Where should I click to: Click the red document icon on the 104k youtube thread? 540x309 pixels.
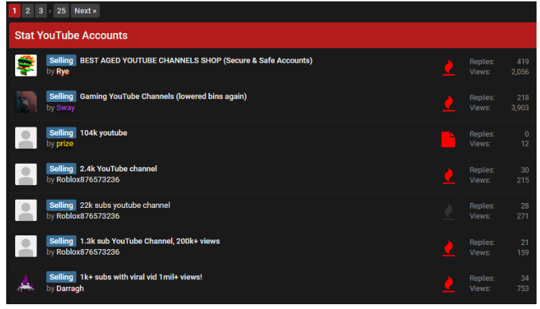(x=448, y=139)
